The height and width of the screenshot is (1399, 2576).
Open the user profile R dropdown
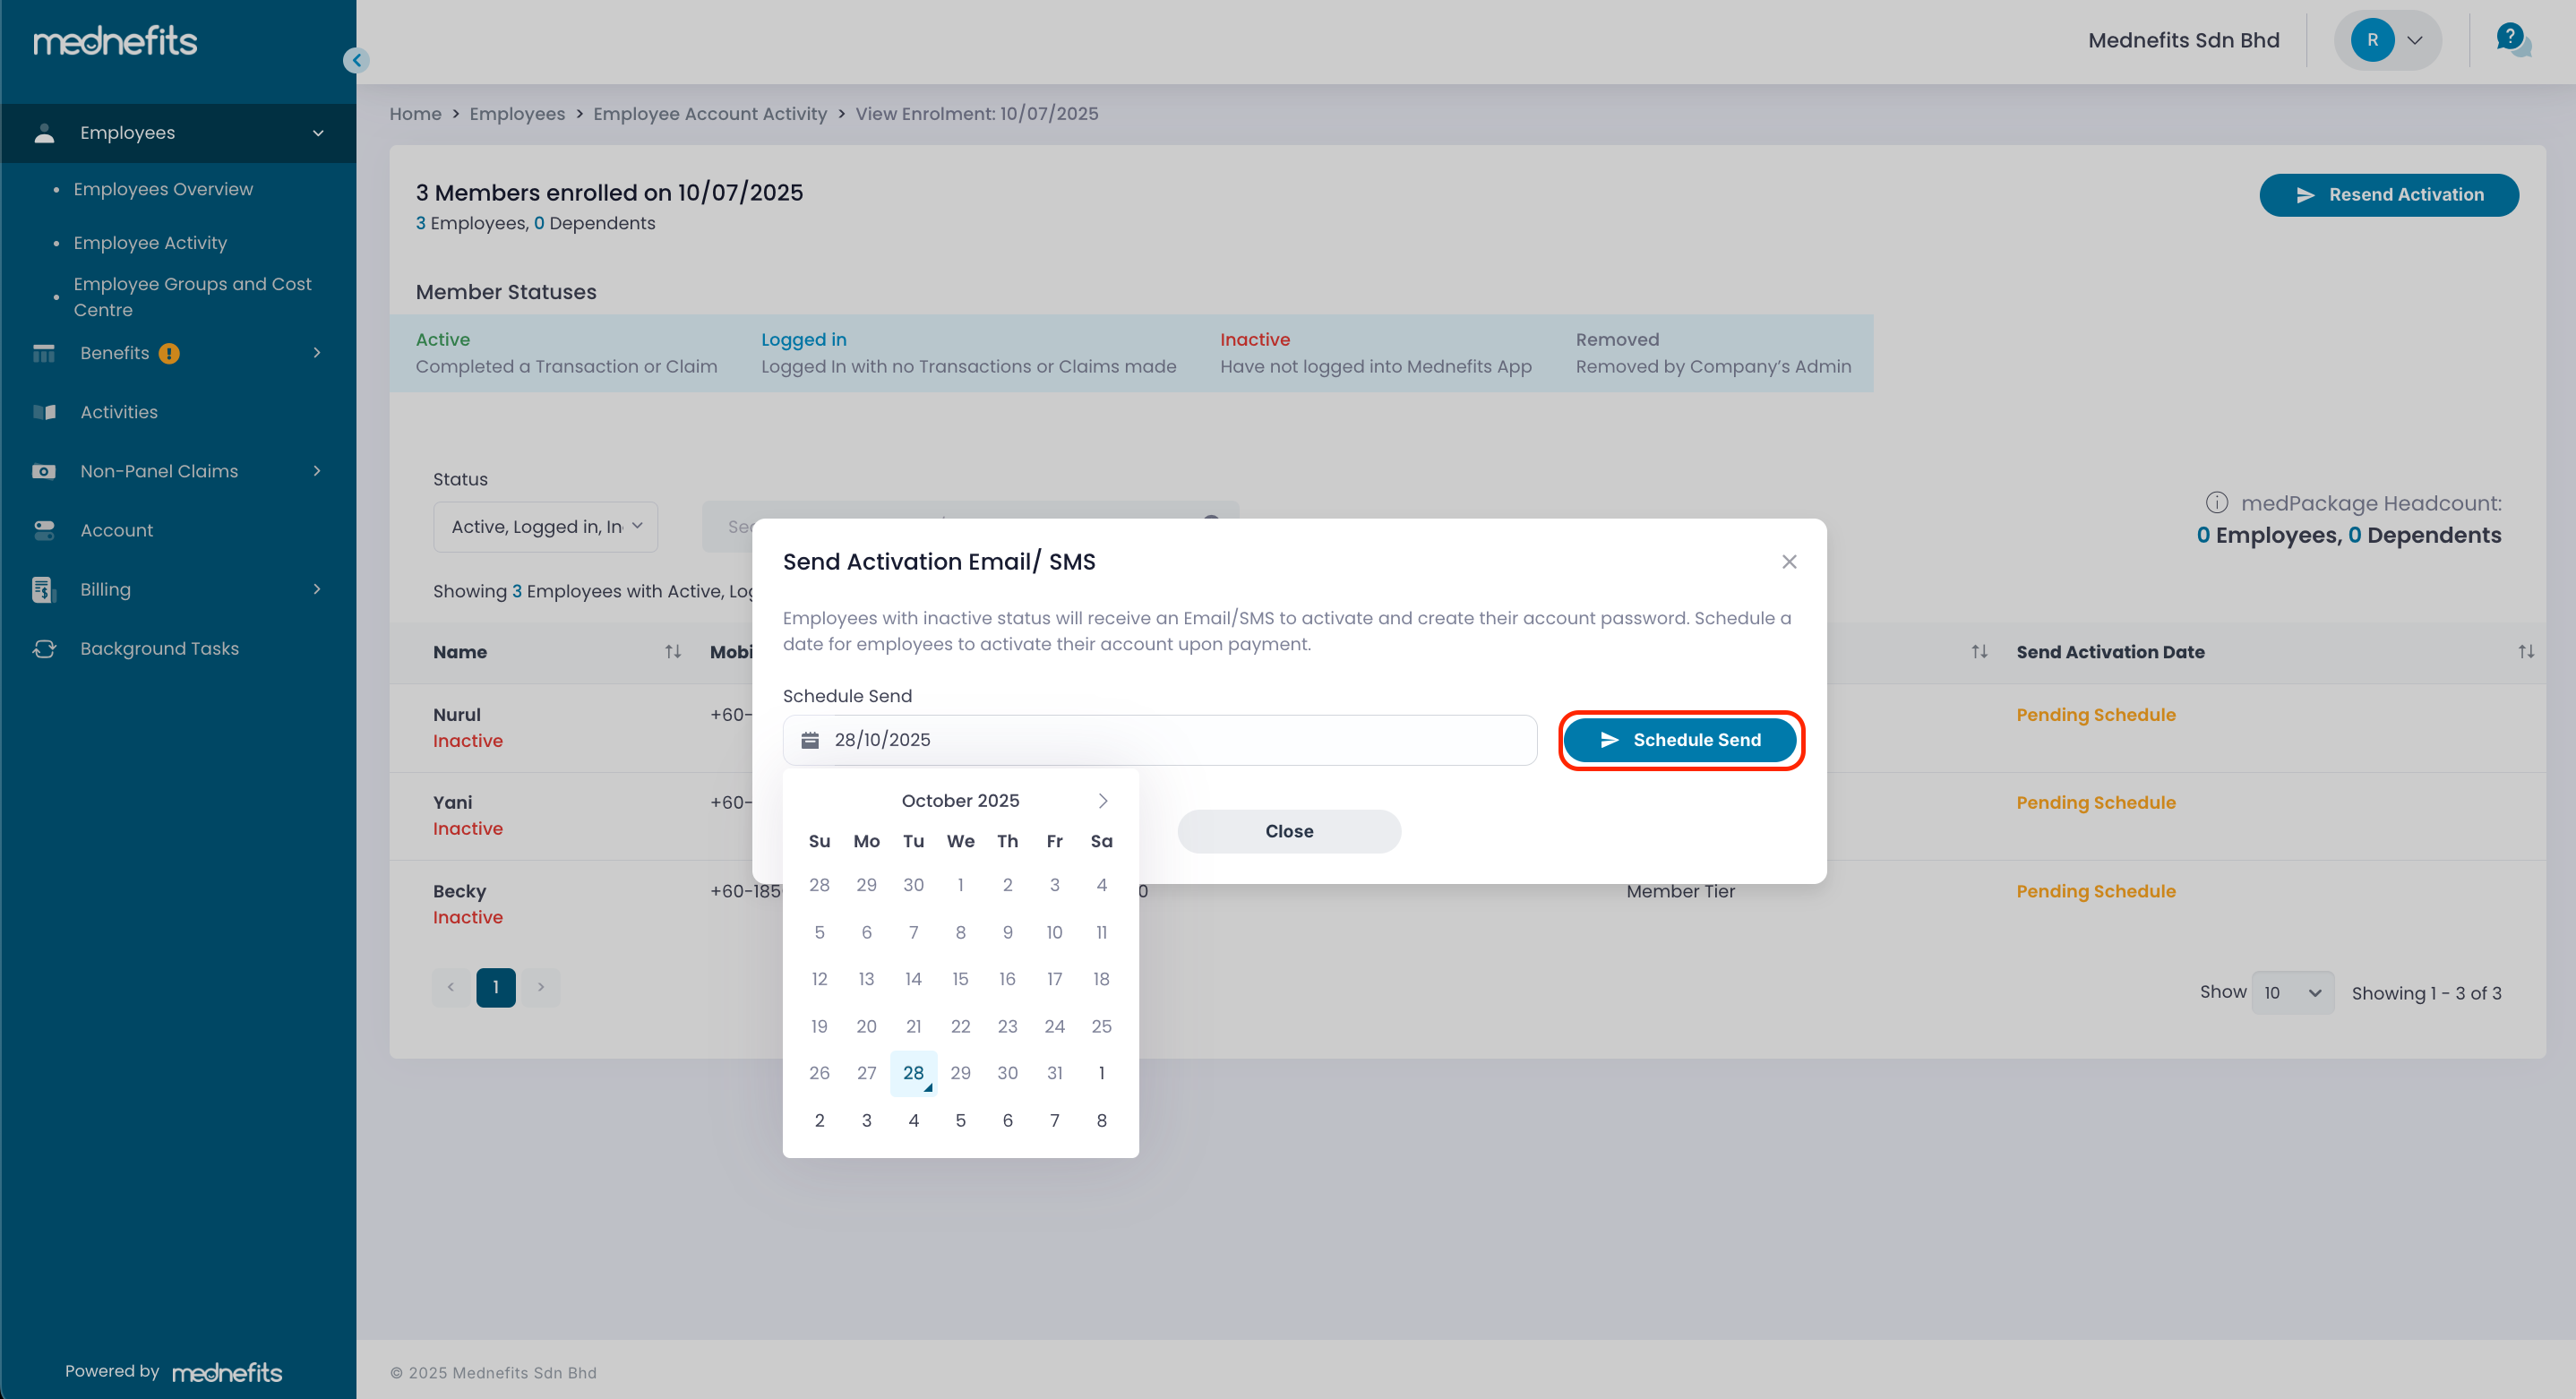click(x=2387, y=41)
